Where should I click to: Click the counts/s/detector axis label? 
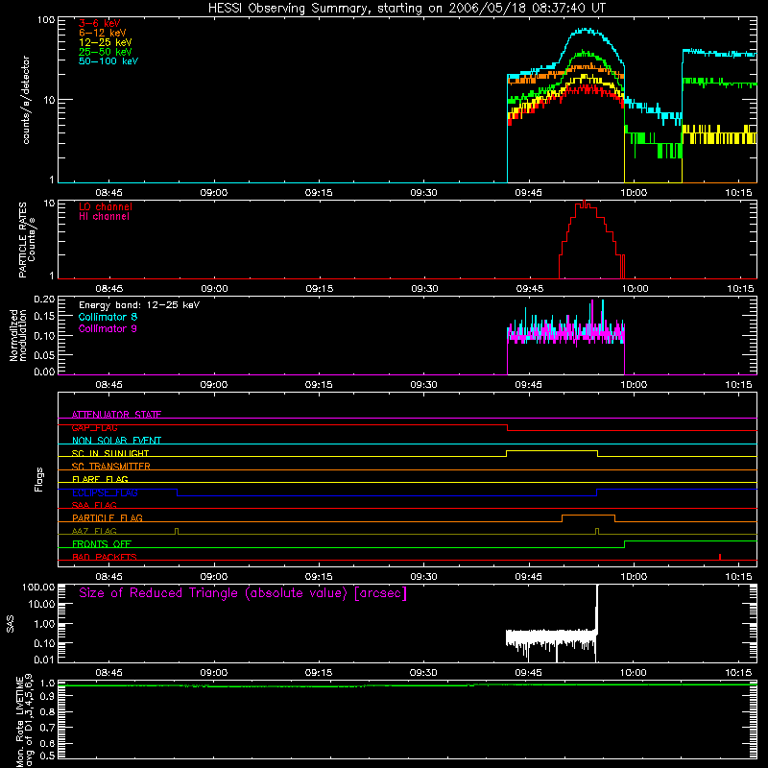(x=26, y=100)
